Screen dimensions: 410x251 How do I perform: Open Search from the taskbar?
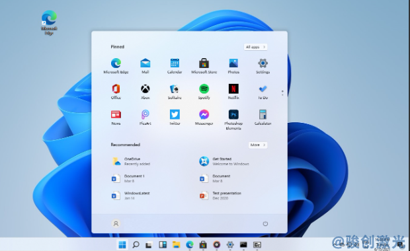(x=136, y=245)
